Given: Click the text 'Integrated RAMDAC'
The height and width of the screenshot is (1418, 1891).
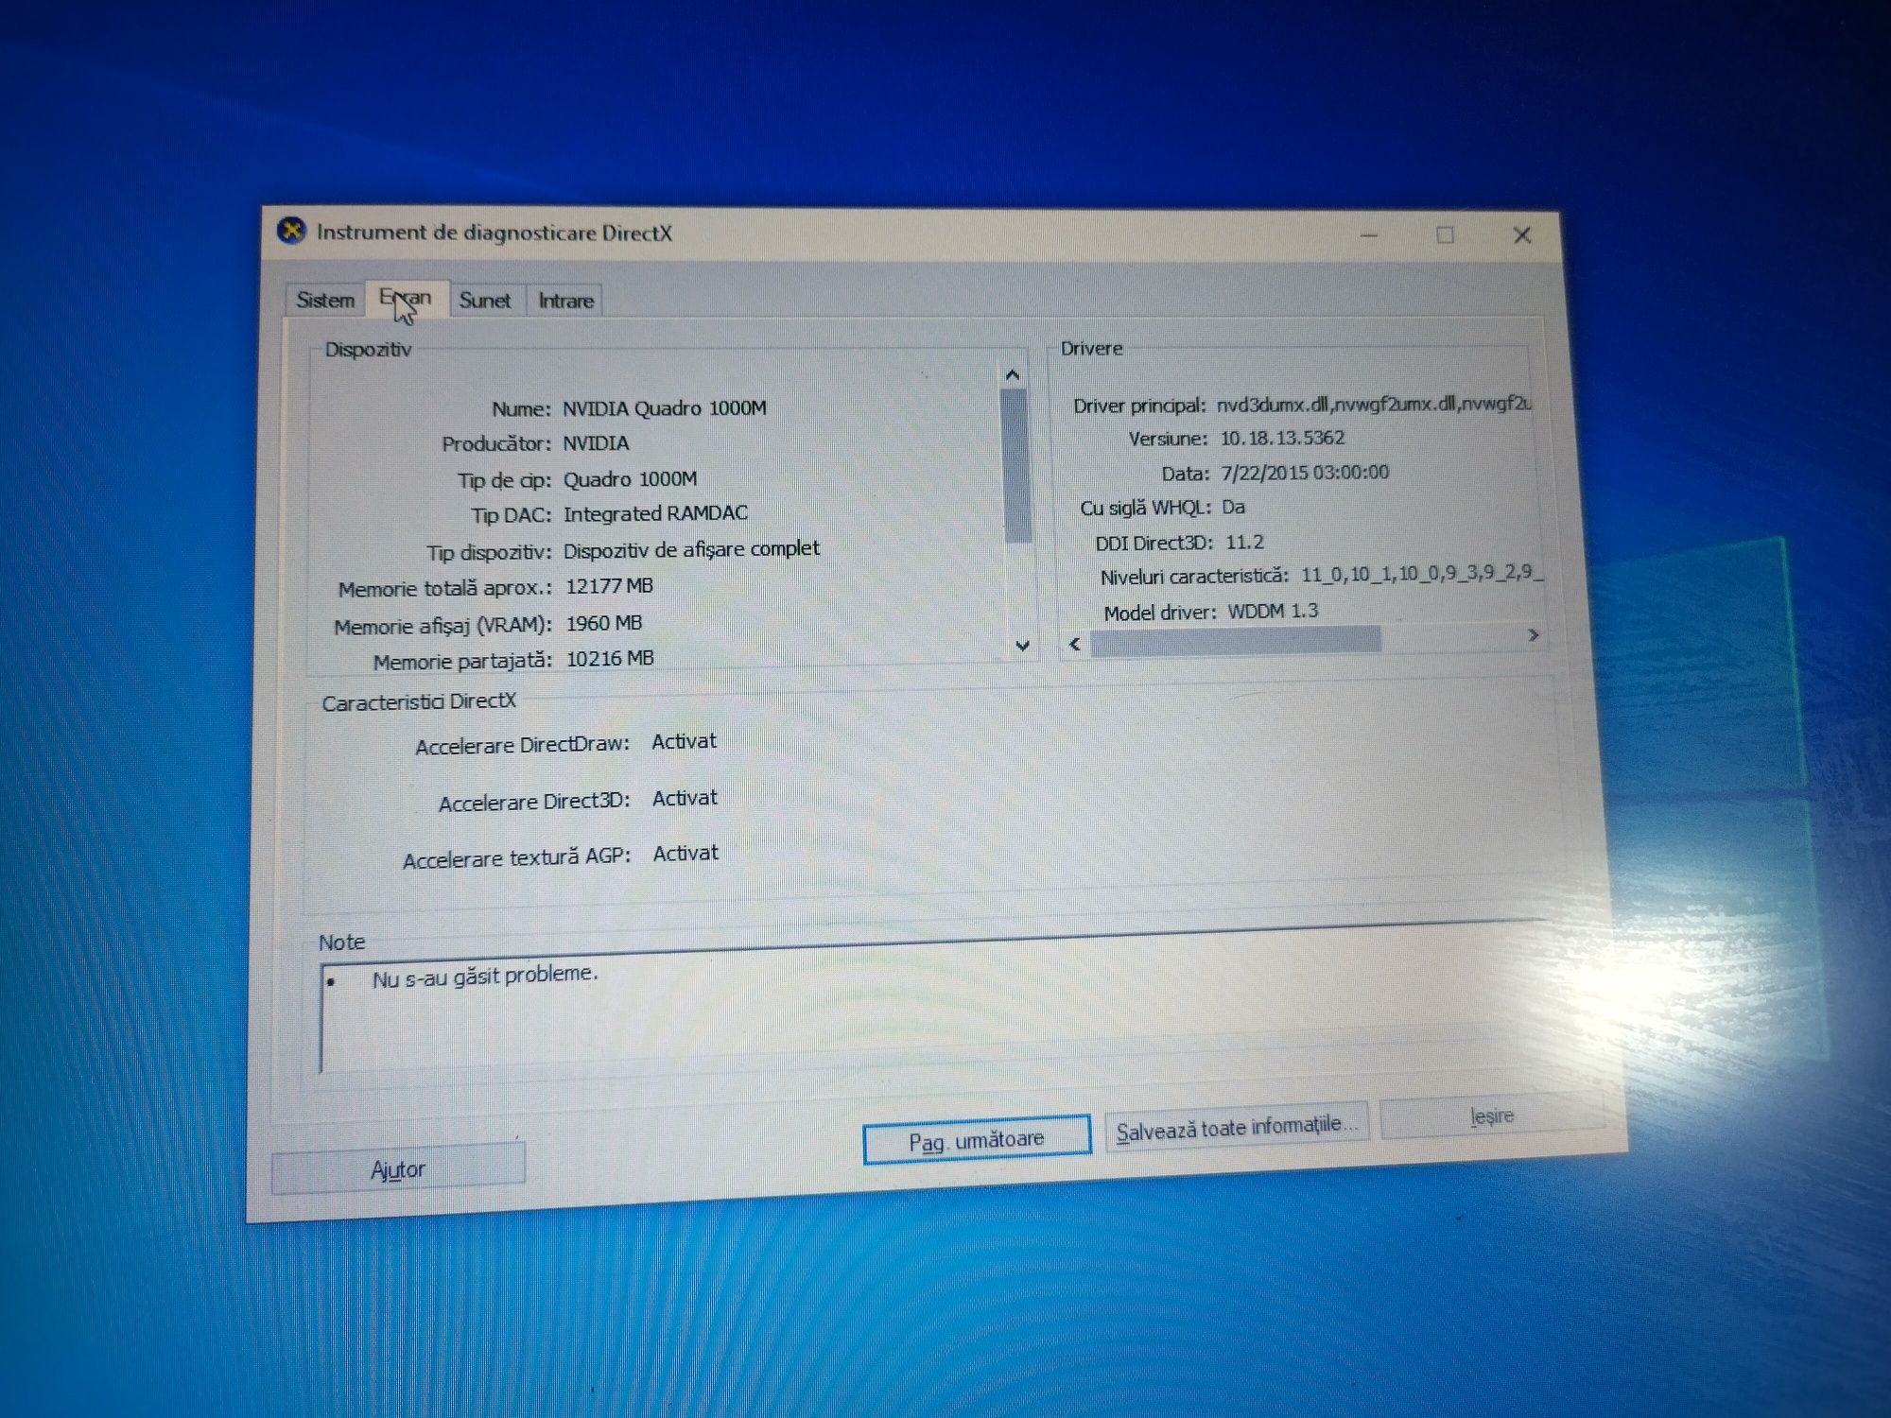Looking at the screenshot, I should click(x=655, y=513).
